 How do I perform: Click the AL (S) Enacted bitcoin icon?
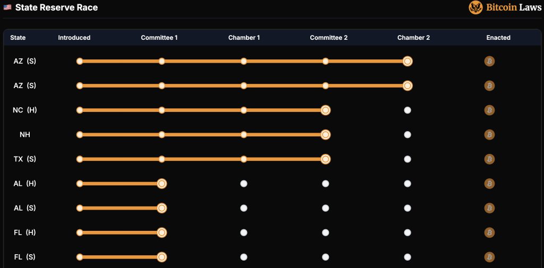tap(489, 208)
